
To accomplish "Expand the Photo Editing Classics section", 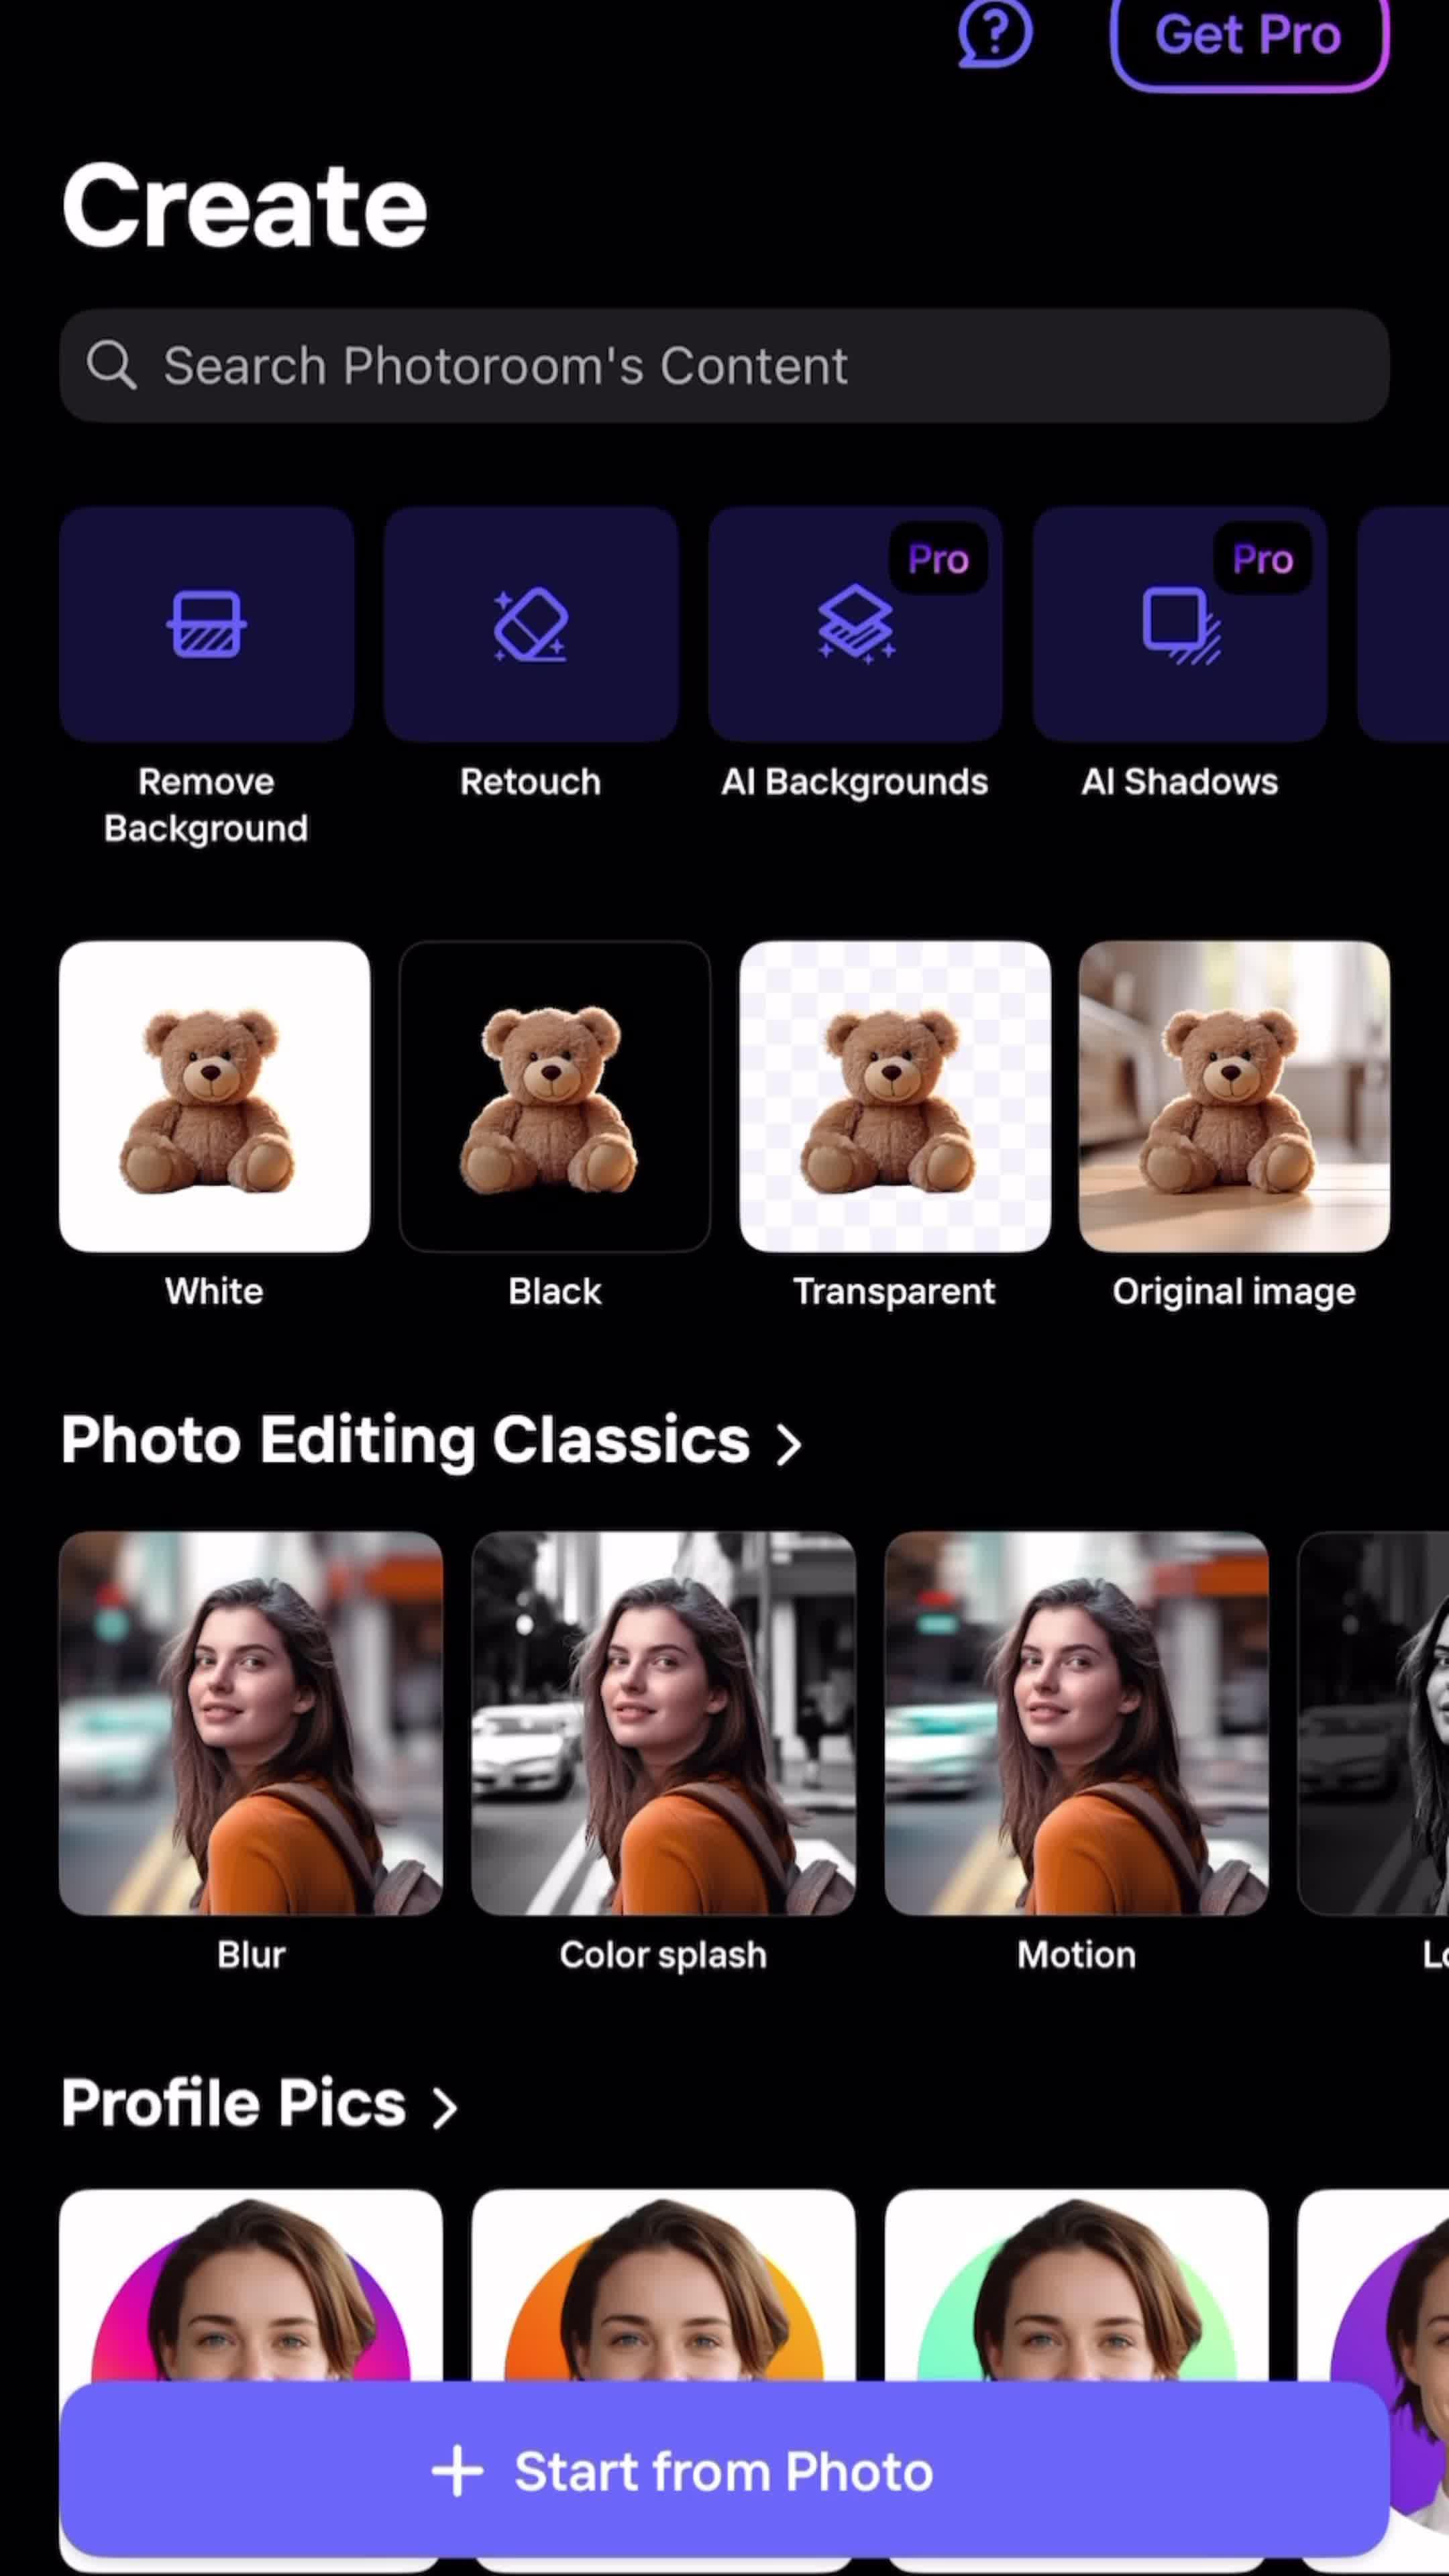I will (430, 1441).
